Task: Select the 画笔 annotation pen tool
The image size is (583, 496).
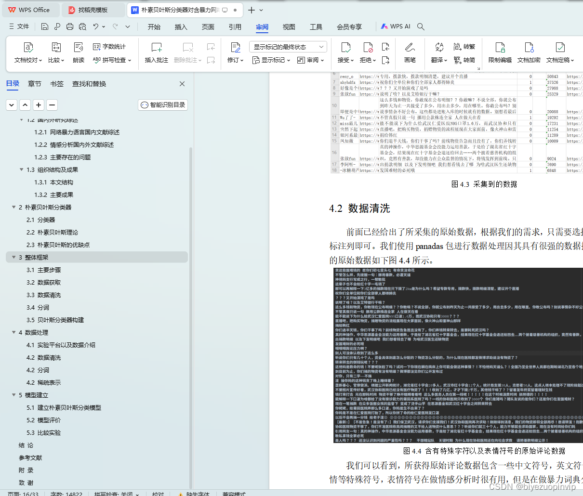Action: click(x=410, y=53)
